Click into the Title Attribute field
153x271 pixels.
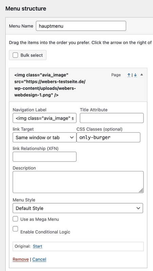(112, 118)
